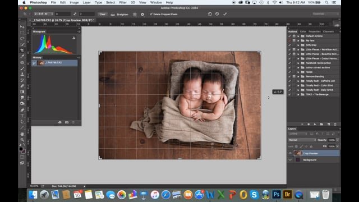
Task: Select the Spot Healing Brush tool
Action: click(22, 62)
